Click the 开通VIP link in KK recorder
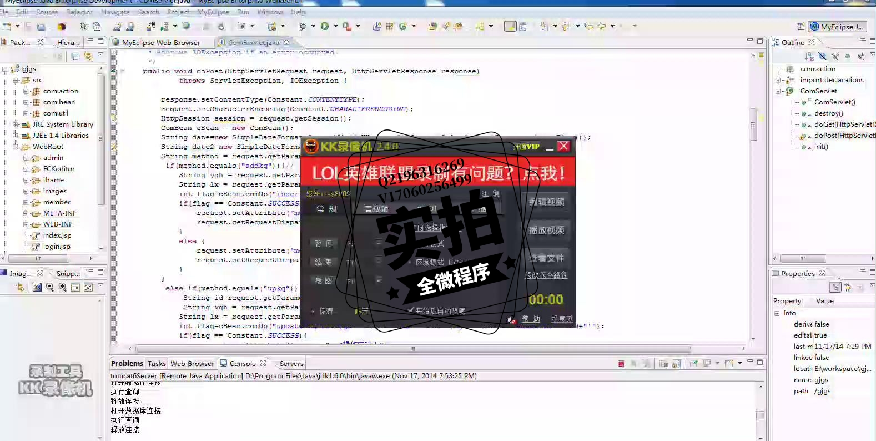Viewport: 876px width, 441px height. [x=526, y=147]
